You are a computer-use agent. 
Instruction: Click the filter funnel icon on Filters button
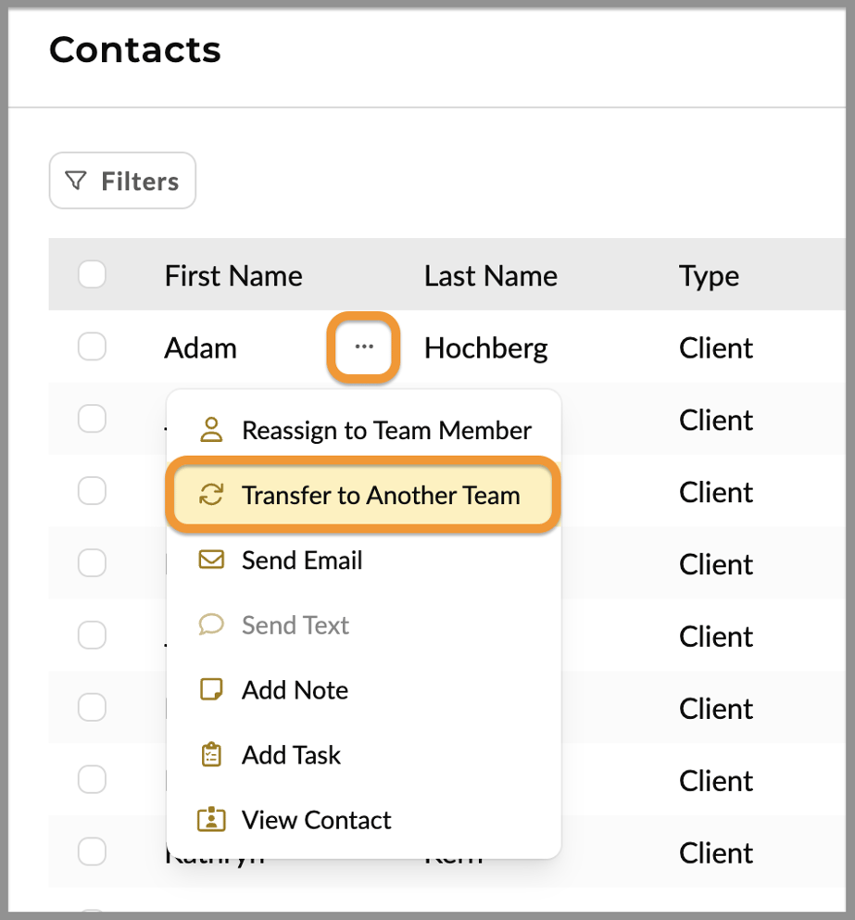(x=76, y=180)
